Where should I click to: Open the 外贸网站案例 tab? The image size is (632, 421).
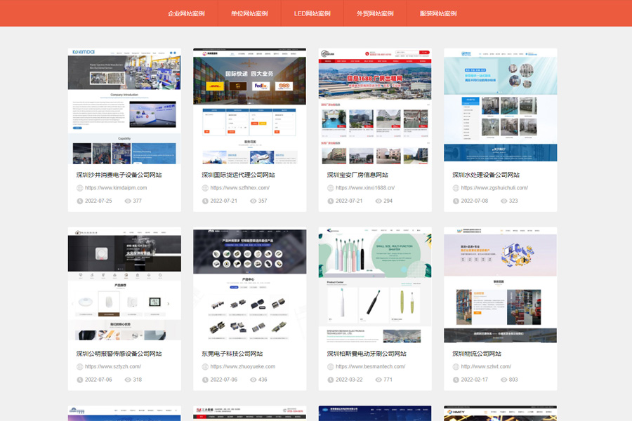pos(374,13)
